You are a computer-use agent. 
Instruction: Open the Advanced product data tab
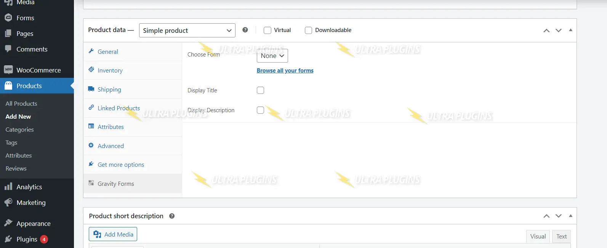pos(133,146)
